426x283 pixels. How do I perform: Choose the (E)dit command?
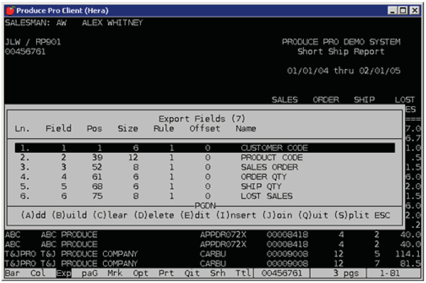tap(195, 215)
